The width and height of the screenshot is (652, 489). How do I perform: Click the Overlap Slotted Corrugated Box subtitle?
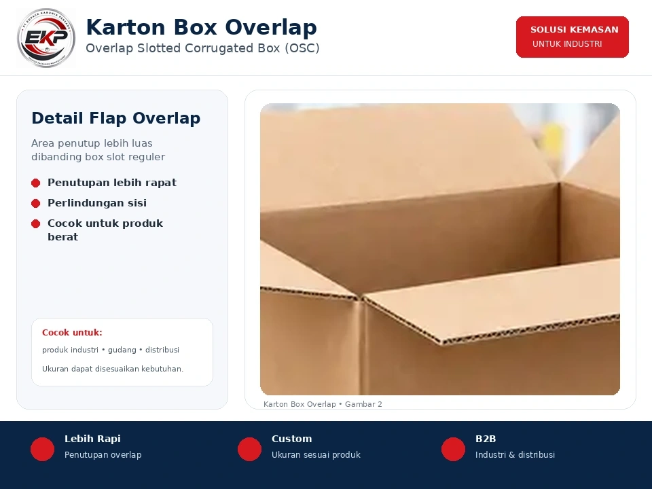pyautogui.click(x=202, y=48)
